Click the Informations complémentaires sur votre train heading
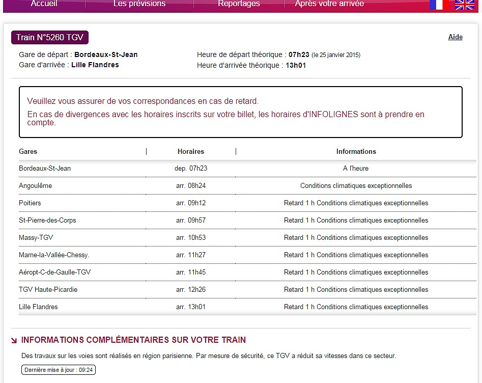Viewport: 482px width, 383px height. 133,340
